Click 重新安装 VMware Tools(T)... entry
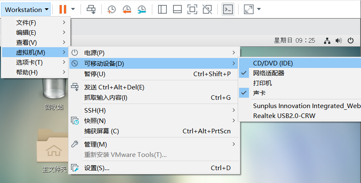 (154, 155)
